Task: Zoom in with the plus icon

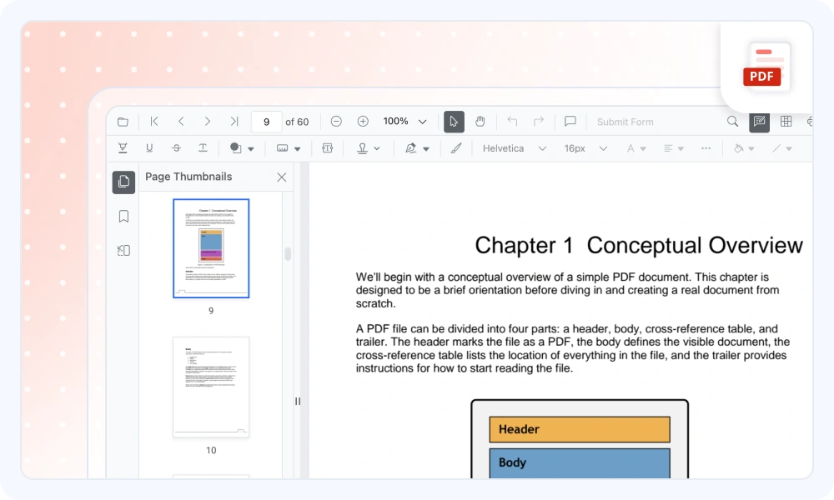Action: 363,122
